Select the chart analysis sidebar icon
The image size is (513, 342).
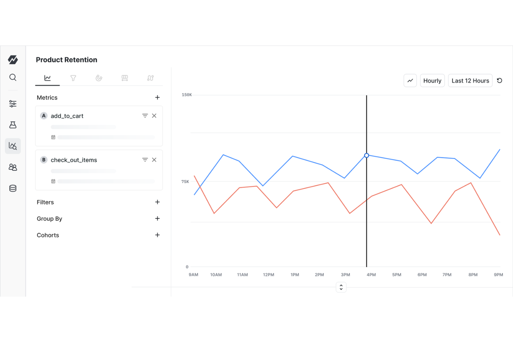click(x=13, y=146)
